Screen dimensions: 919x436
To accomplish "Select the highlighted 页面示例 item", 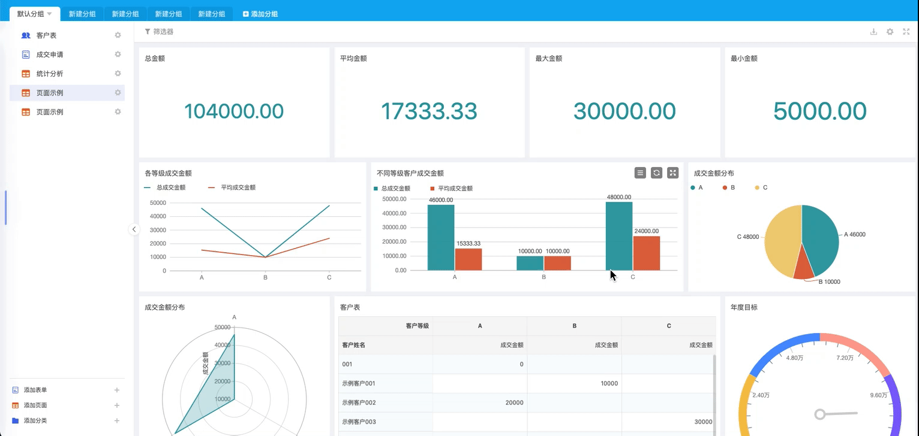I will [x=67, y=93].
